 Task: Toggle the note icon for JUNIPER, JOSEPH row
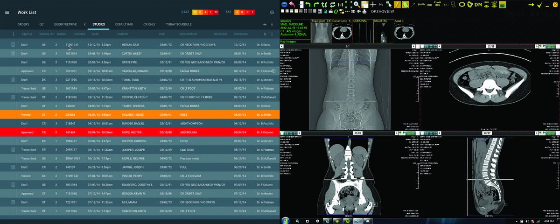point(14,150)
